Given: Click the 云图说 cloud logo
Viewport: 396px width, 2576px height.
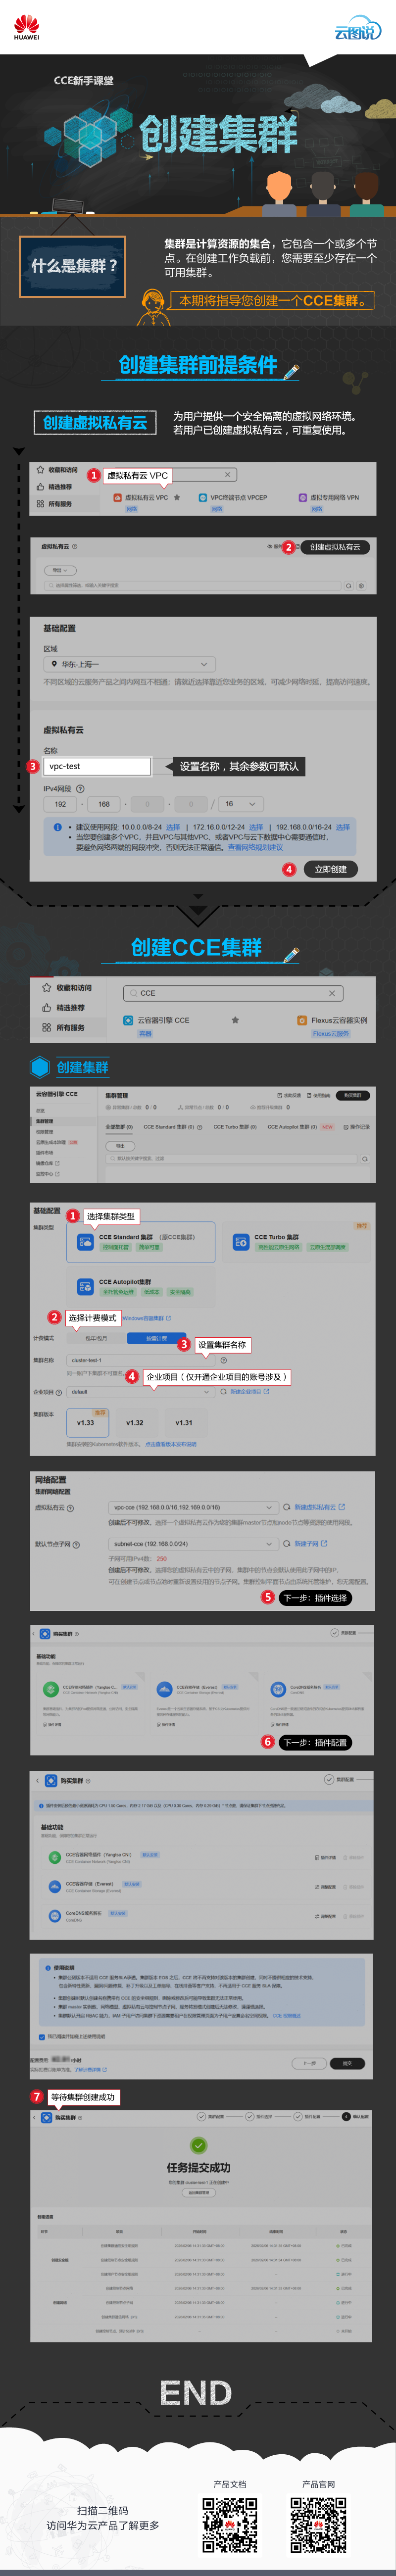Looking at the screenshot, I should coord(357,28).
